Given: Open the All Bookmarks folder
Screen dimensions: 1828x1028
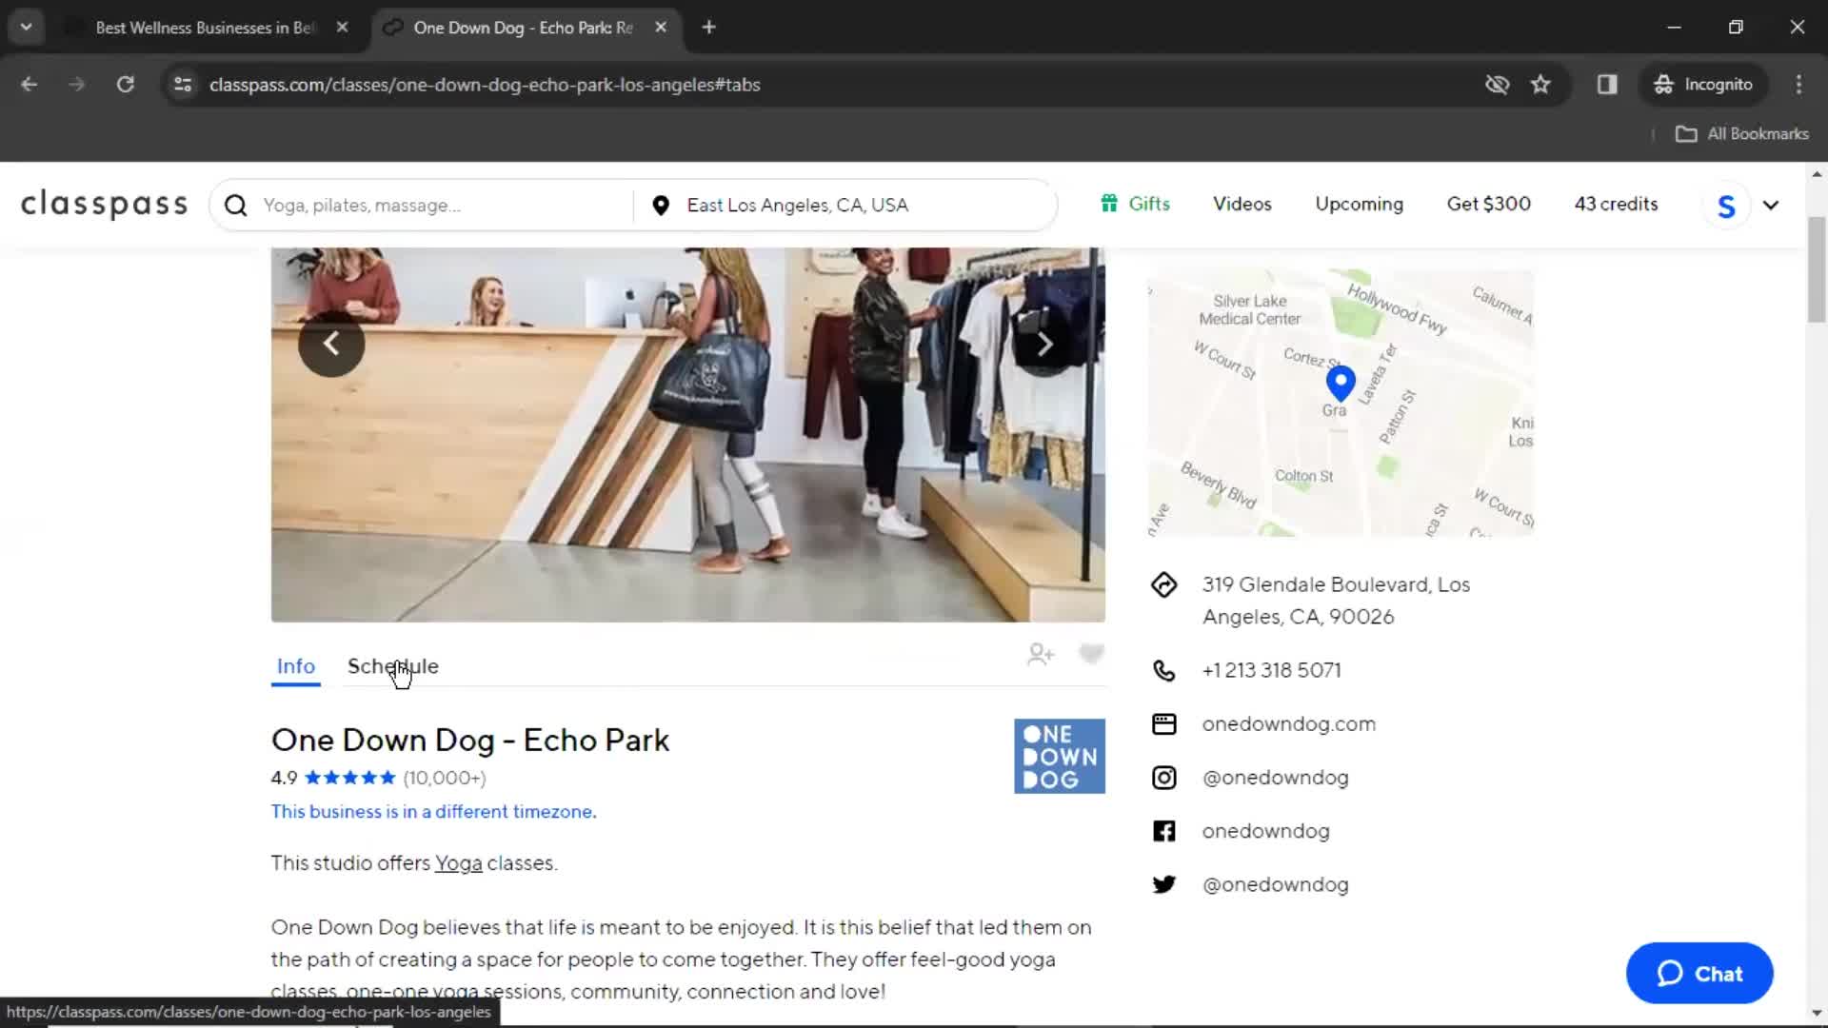Looking at the screenshot, I should pos(1742,134).
